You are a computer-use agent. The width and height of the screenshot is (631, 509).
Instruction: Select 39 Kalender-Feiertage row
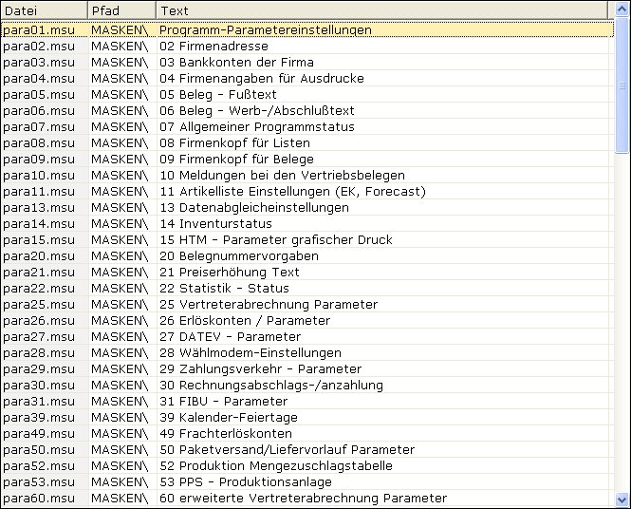(x=228, y=417)
